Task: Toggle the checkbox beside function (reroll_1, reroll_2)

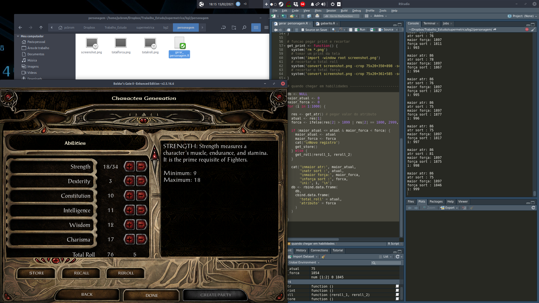Action: coord(397,295)
